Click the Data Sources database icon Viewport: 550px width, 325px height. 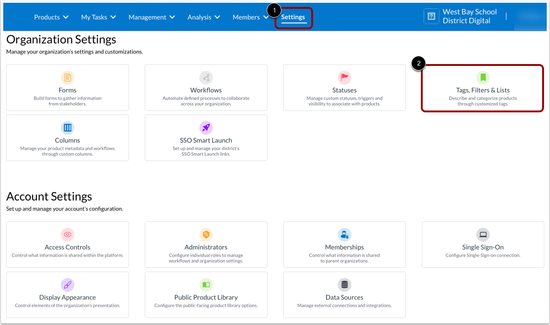[344, 285]
